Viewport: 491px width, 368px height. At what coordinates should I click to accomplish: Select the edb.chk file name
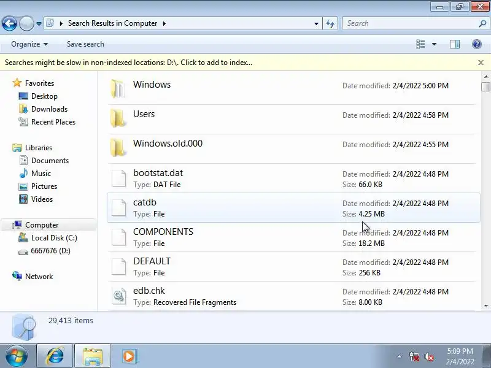coord(149,291)
